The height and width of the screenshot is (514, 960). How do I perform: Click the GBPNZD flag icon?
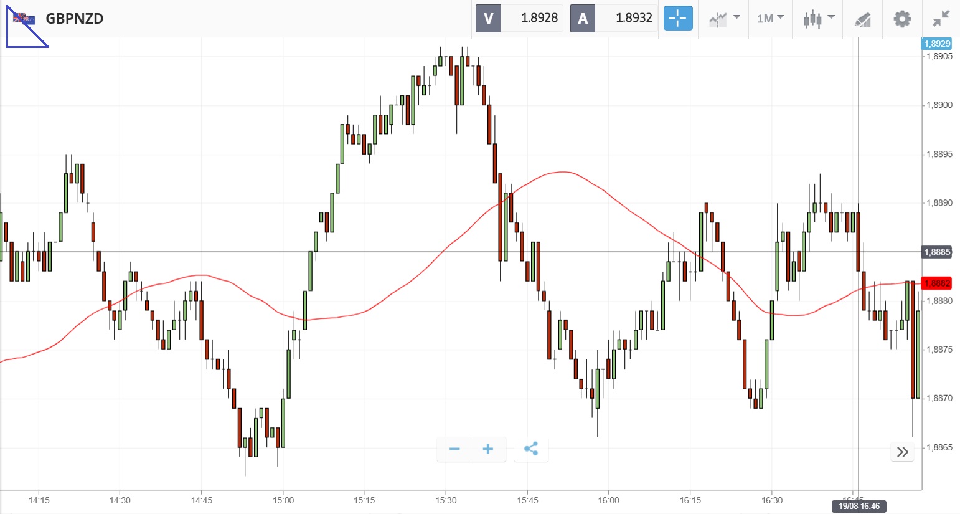tap(24, 19)
